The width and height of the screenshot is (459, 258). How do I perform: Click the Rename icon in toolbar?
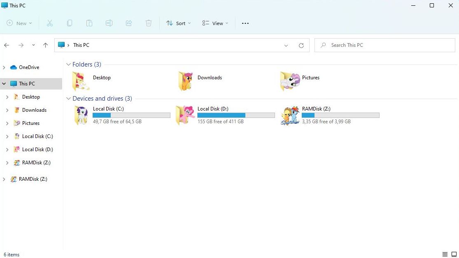tap(109, 23)
